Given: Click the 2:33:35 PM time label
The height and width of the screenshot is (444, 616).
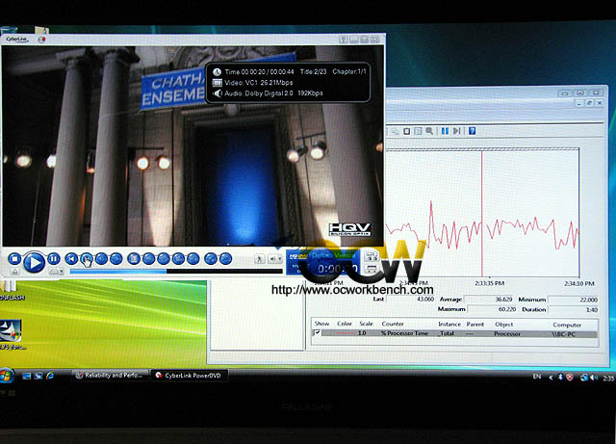Looking at the screenshot, I should pyautogui.click(x=489, y=283).
